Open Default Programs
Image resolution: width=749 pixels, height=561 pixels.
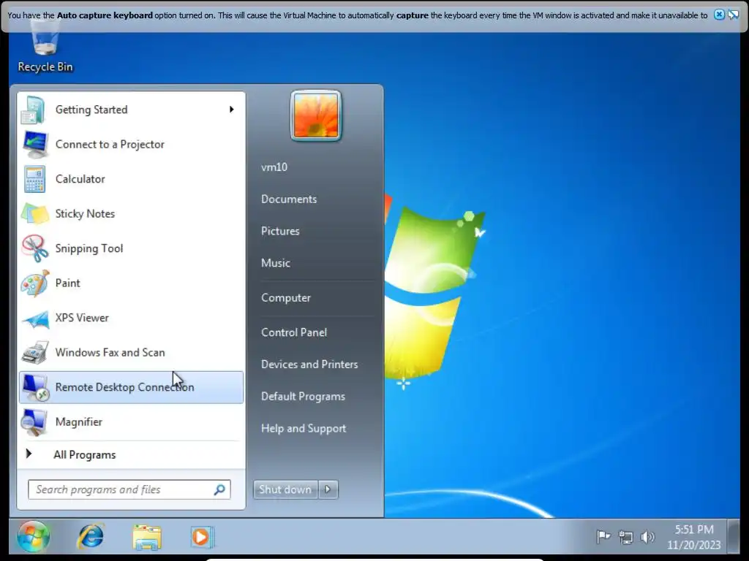point(304,397)
